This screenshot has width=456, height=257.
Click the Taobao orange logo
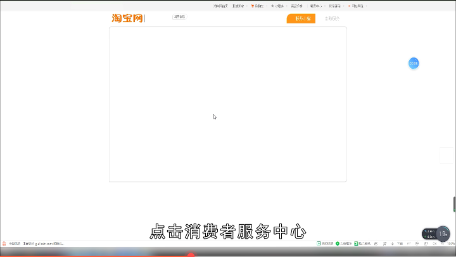[127, 18]
